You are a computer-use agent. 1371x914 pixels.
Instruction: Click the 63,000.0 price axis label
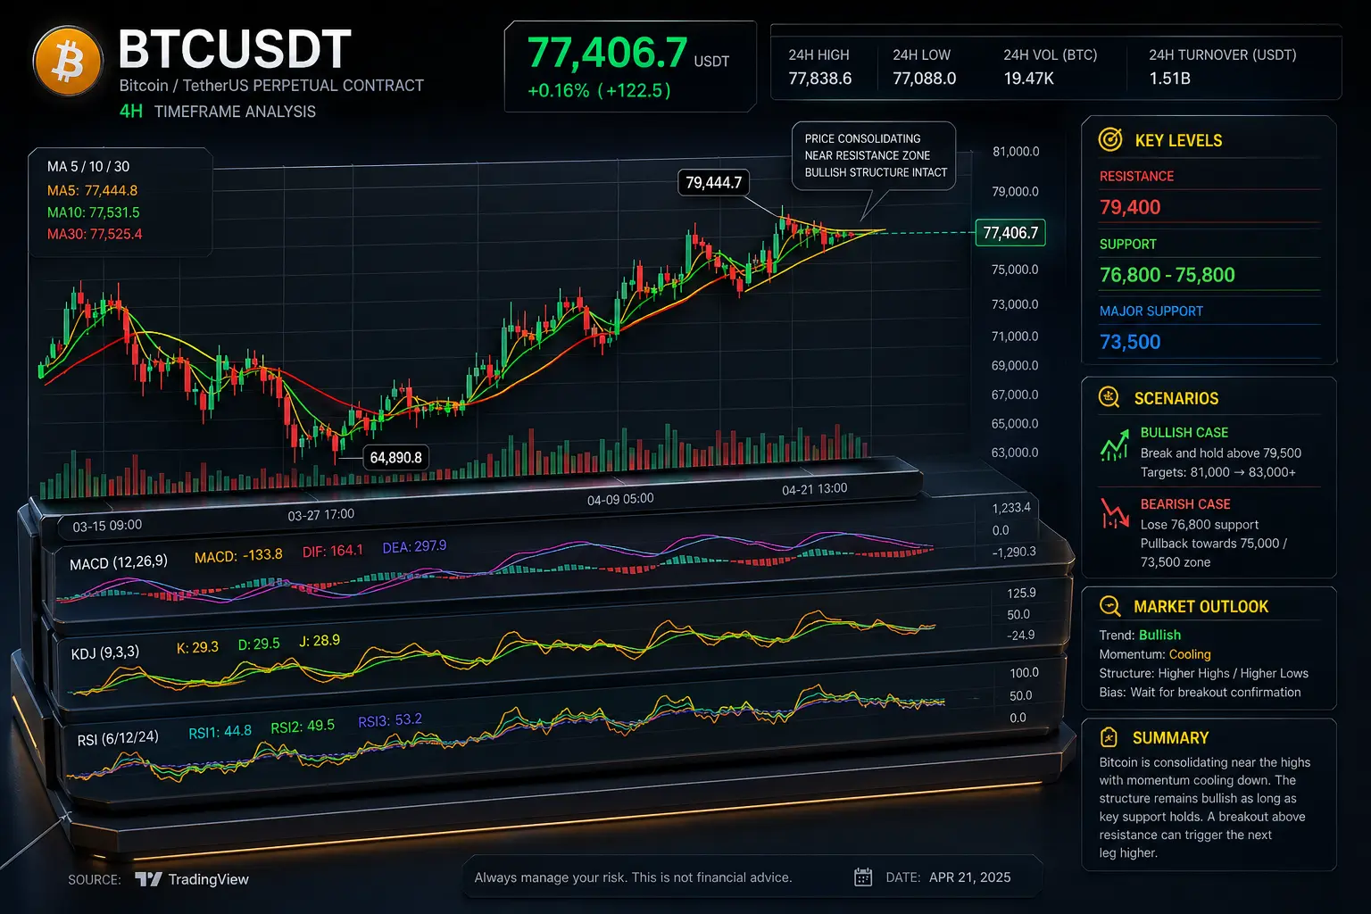[x=1015, y=453]
